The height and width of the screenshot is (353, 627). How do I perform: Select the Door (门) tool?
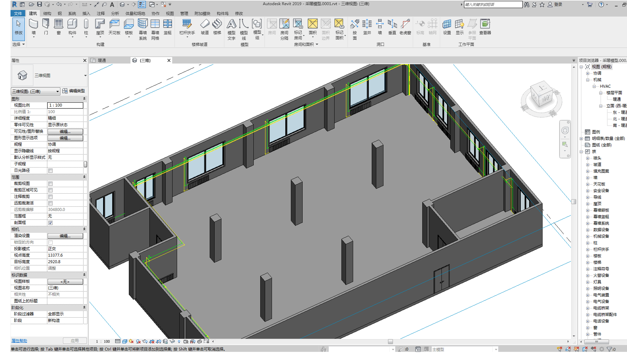click(x=46, y=27)
